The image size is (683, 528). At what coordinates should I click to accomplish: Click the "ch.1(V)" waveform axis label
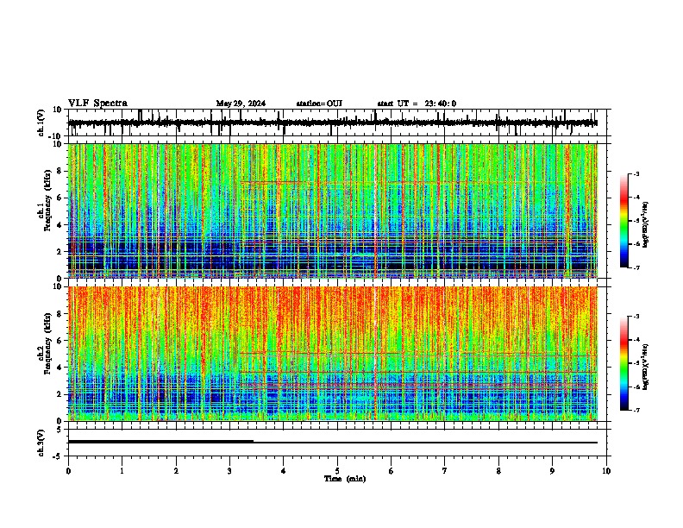[x=41, y=123]
